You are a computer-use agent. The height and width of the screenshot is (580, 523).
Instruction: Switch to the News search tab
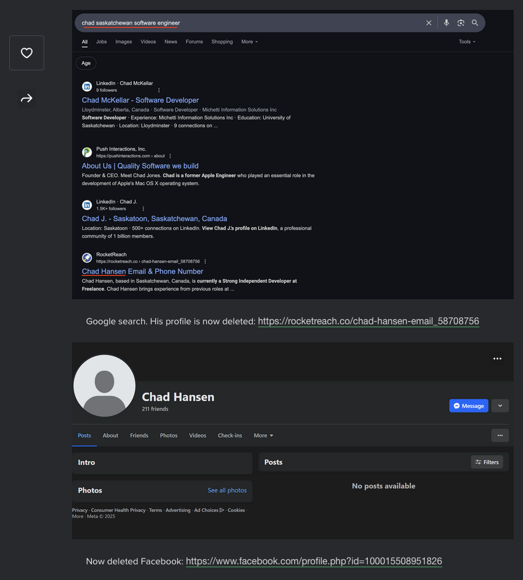pos(170,42)
